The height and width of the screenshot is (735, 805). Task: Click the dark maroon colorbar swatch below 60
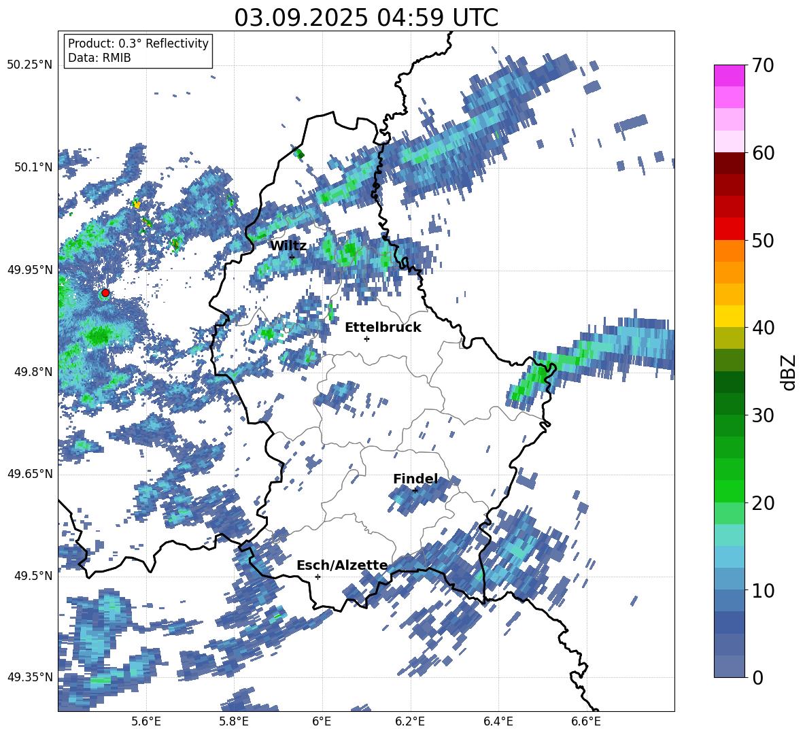click(x=729, y=163)
